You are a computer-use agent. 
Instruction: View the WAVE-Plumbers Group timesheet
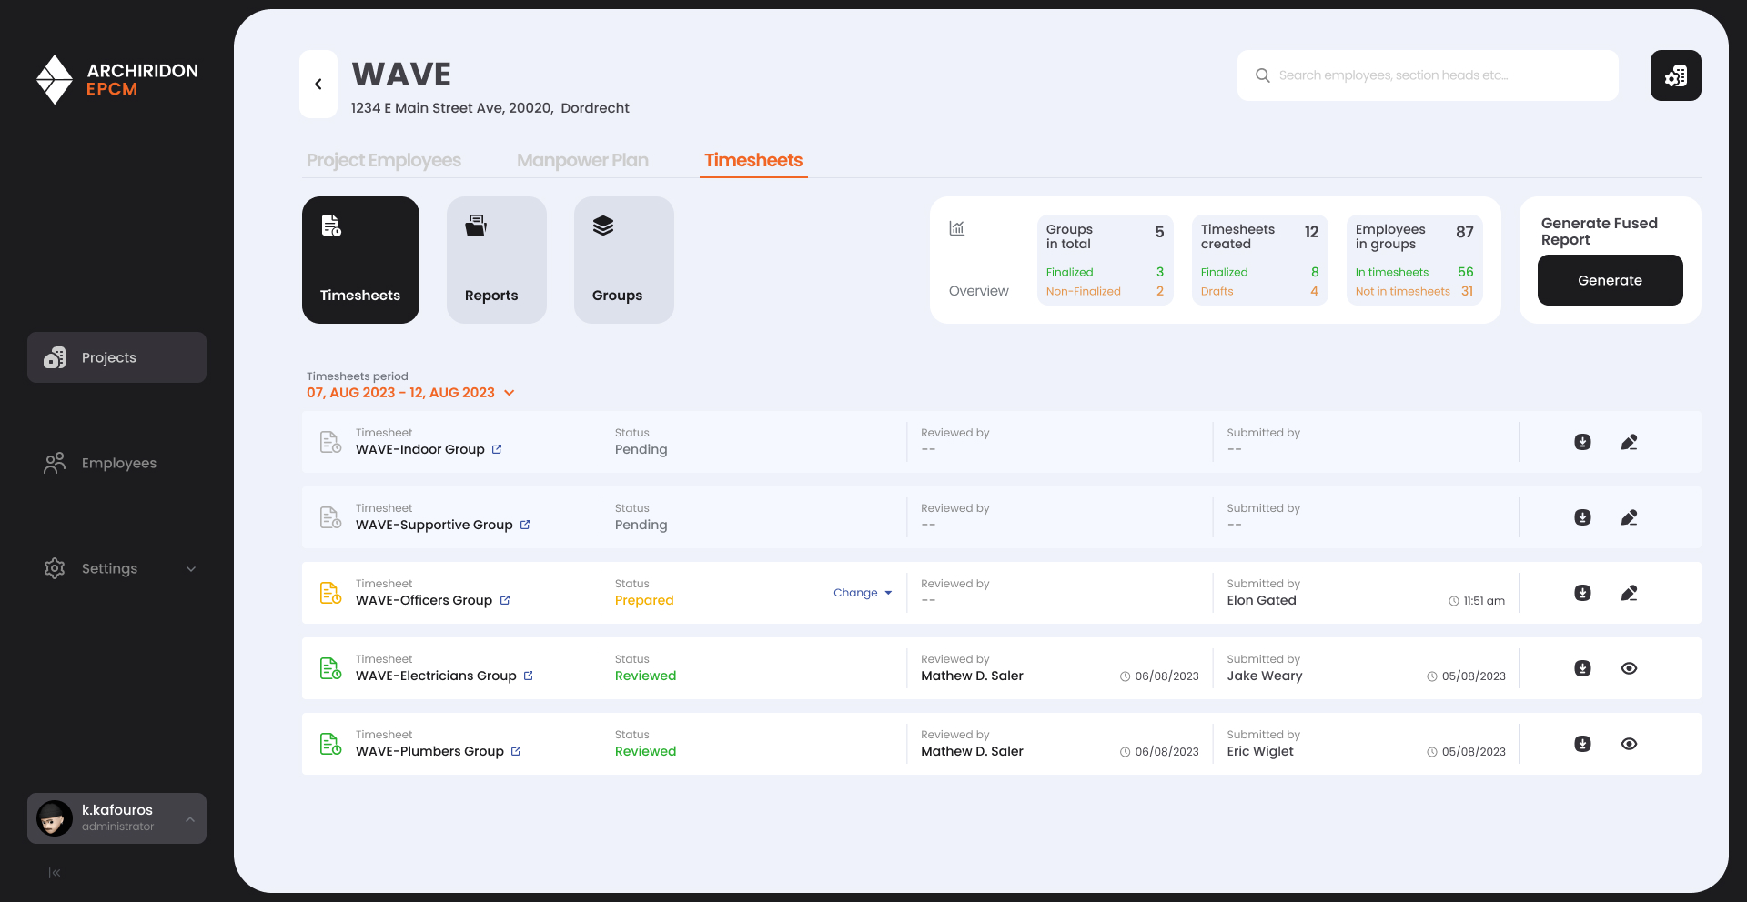tap(1629, 744)
